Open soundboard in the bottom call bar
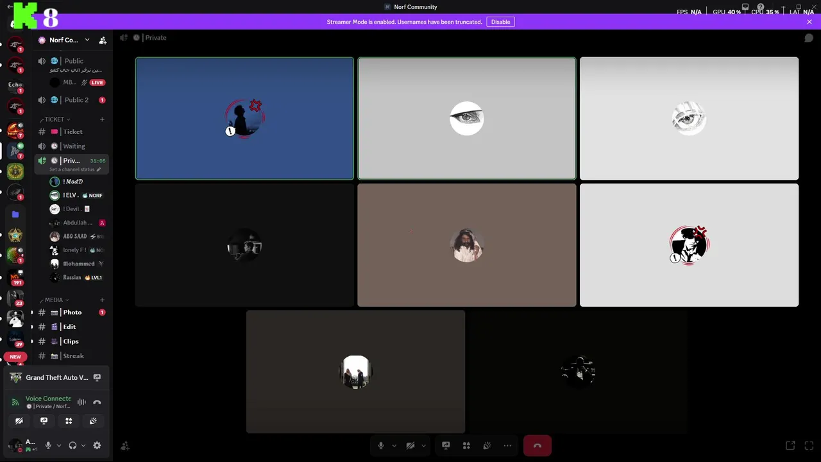The width and height of the screenshot is (821, 462). pyautogui.click(x=487, y=446)
